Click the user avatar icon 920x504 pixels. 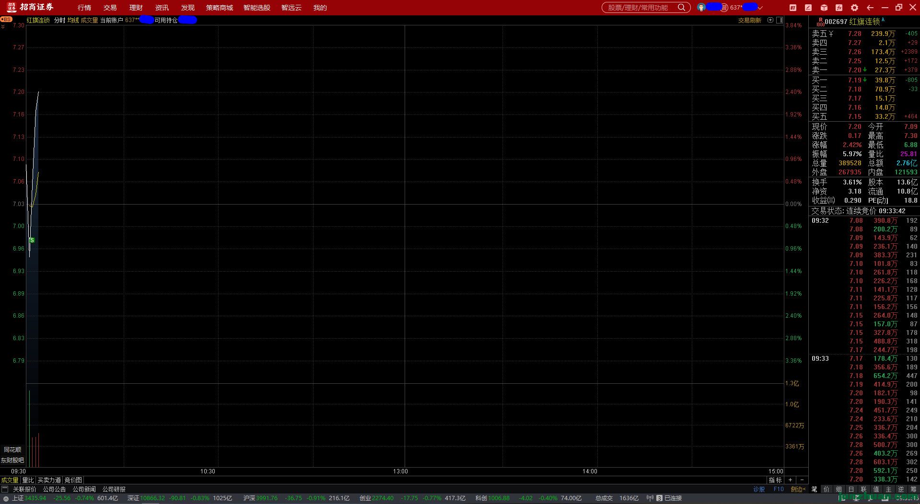(x=701, y=8)
